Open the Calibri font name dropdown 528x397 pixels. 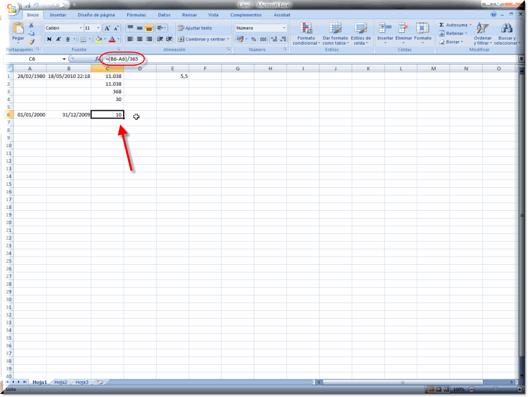(80, 28)
